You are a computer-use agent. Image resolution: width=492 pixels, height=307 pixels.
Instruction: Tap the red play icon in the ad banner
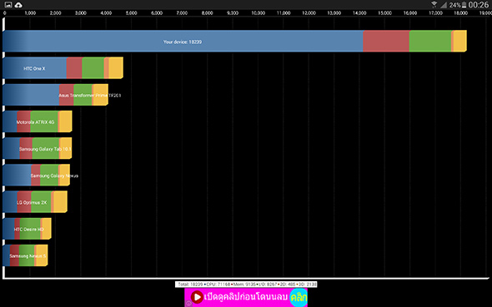coord(197,297)
